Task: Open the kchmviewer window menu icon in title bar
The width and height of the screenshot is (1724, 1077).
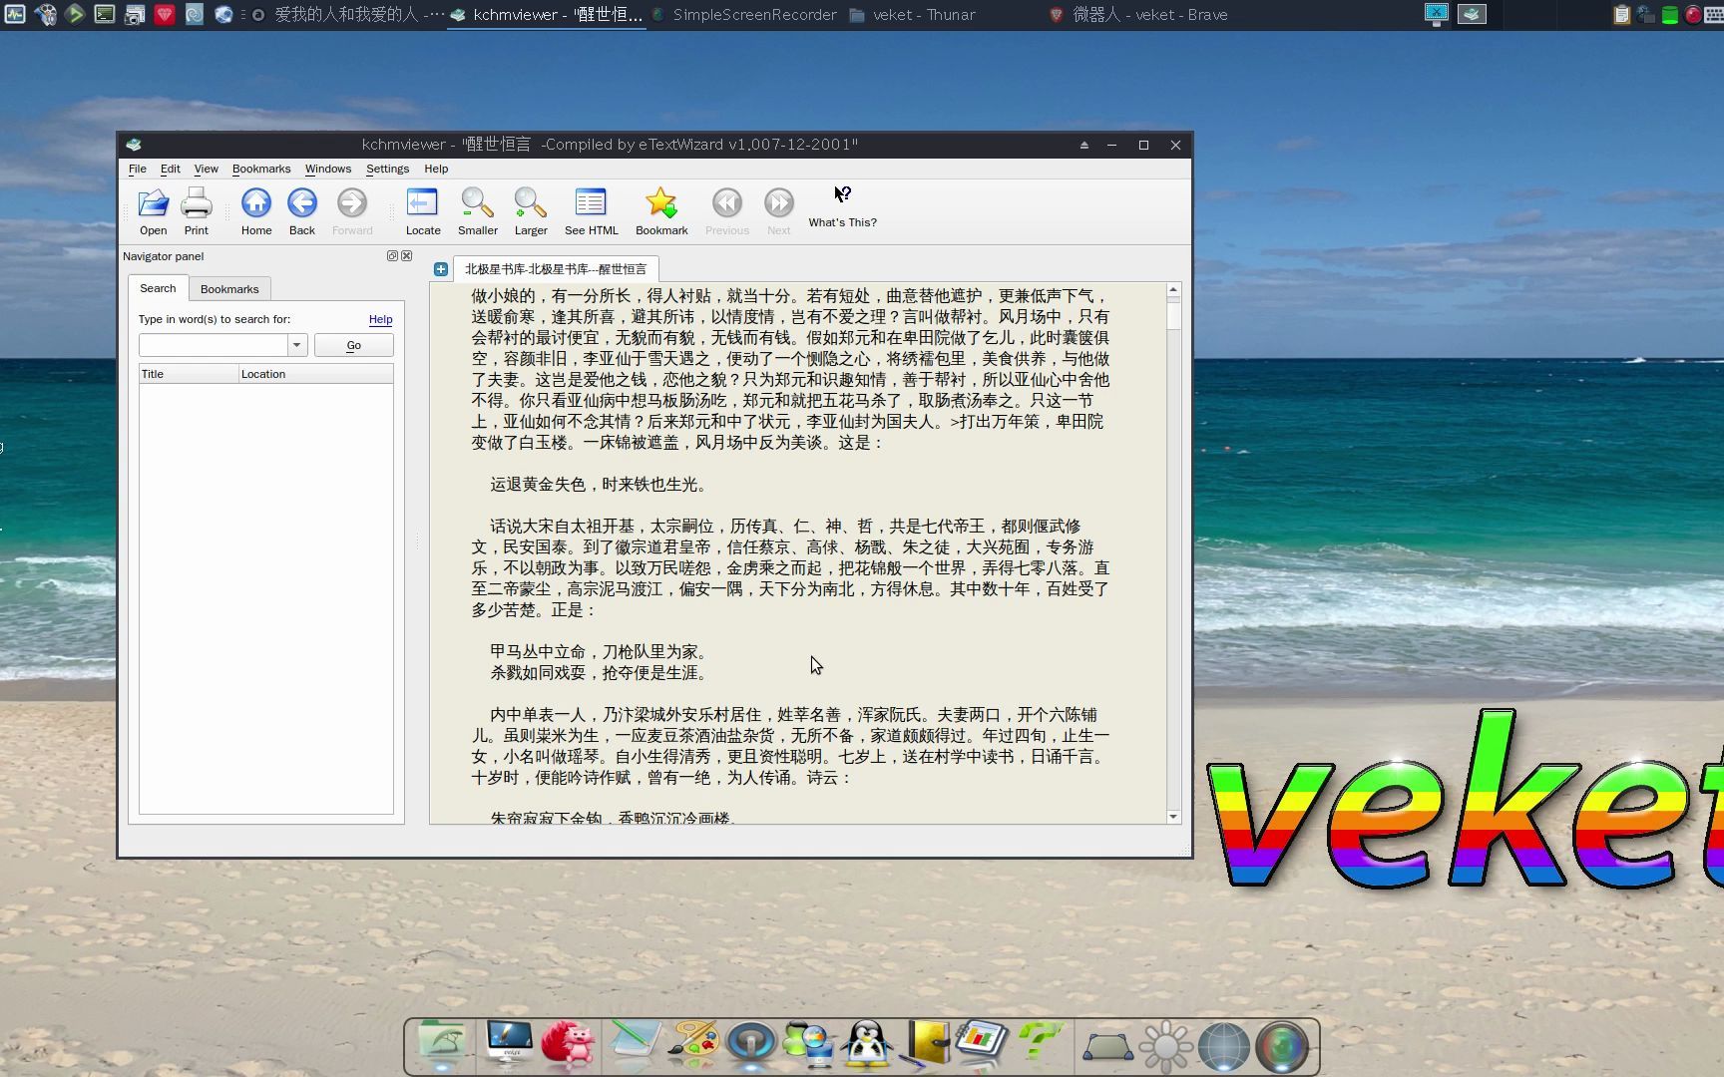Action: coord(134,145)
